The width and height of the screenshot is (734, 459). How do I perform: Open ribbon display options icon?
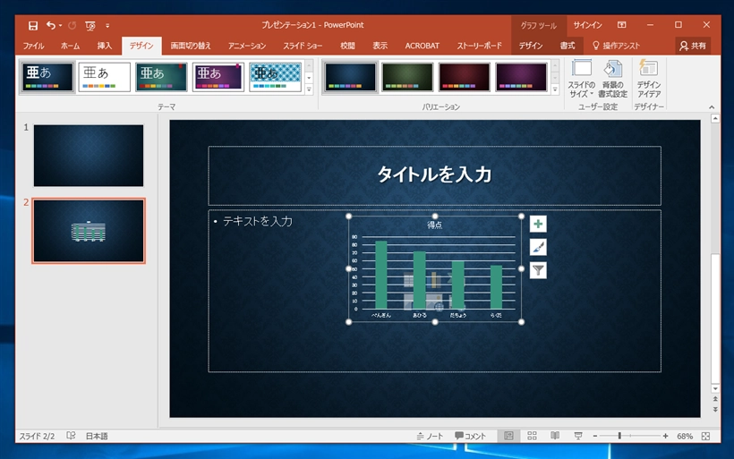tap(621, 25)
